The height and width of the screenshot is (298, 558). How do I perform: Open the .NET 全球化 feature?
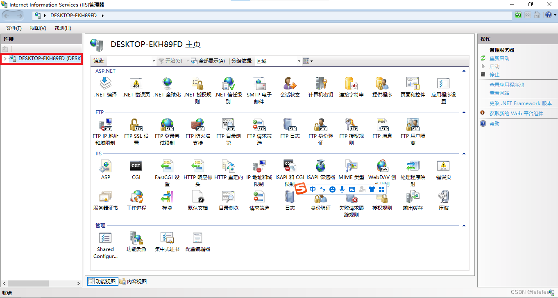coord(167,87)
